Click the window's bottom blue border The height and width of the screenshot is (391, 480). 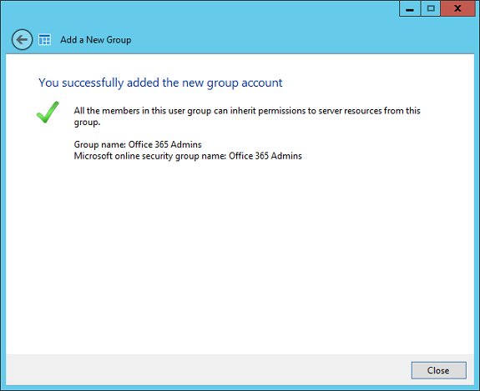(x=240, y=388)
